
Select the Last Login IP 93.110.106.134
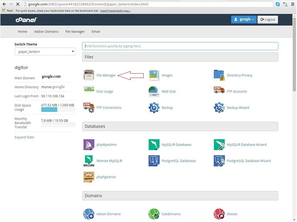[52, 96]
